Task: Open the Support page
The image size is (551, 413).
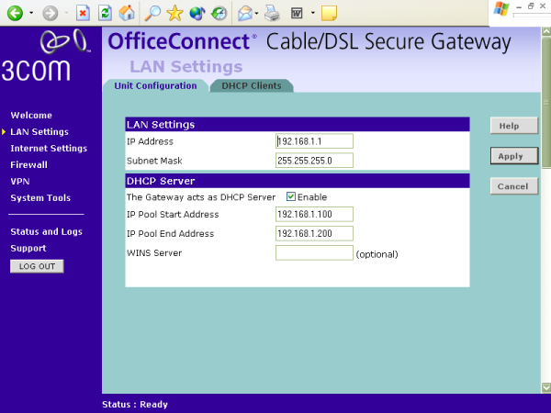Action: coord(28,248)
